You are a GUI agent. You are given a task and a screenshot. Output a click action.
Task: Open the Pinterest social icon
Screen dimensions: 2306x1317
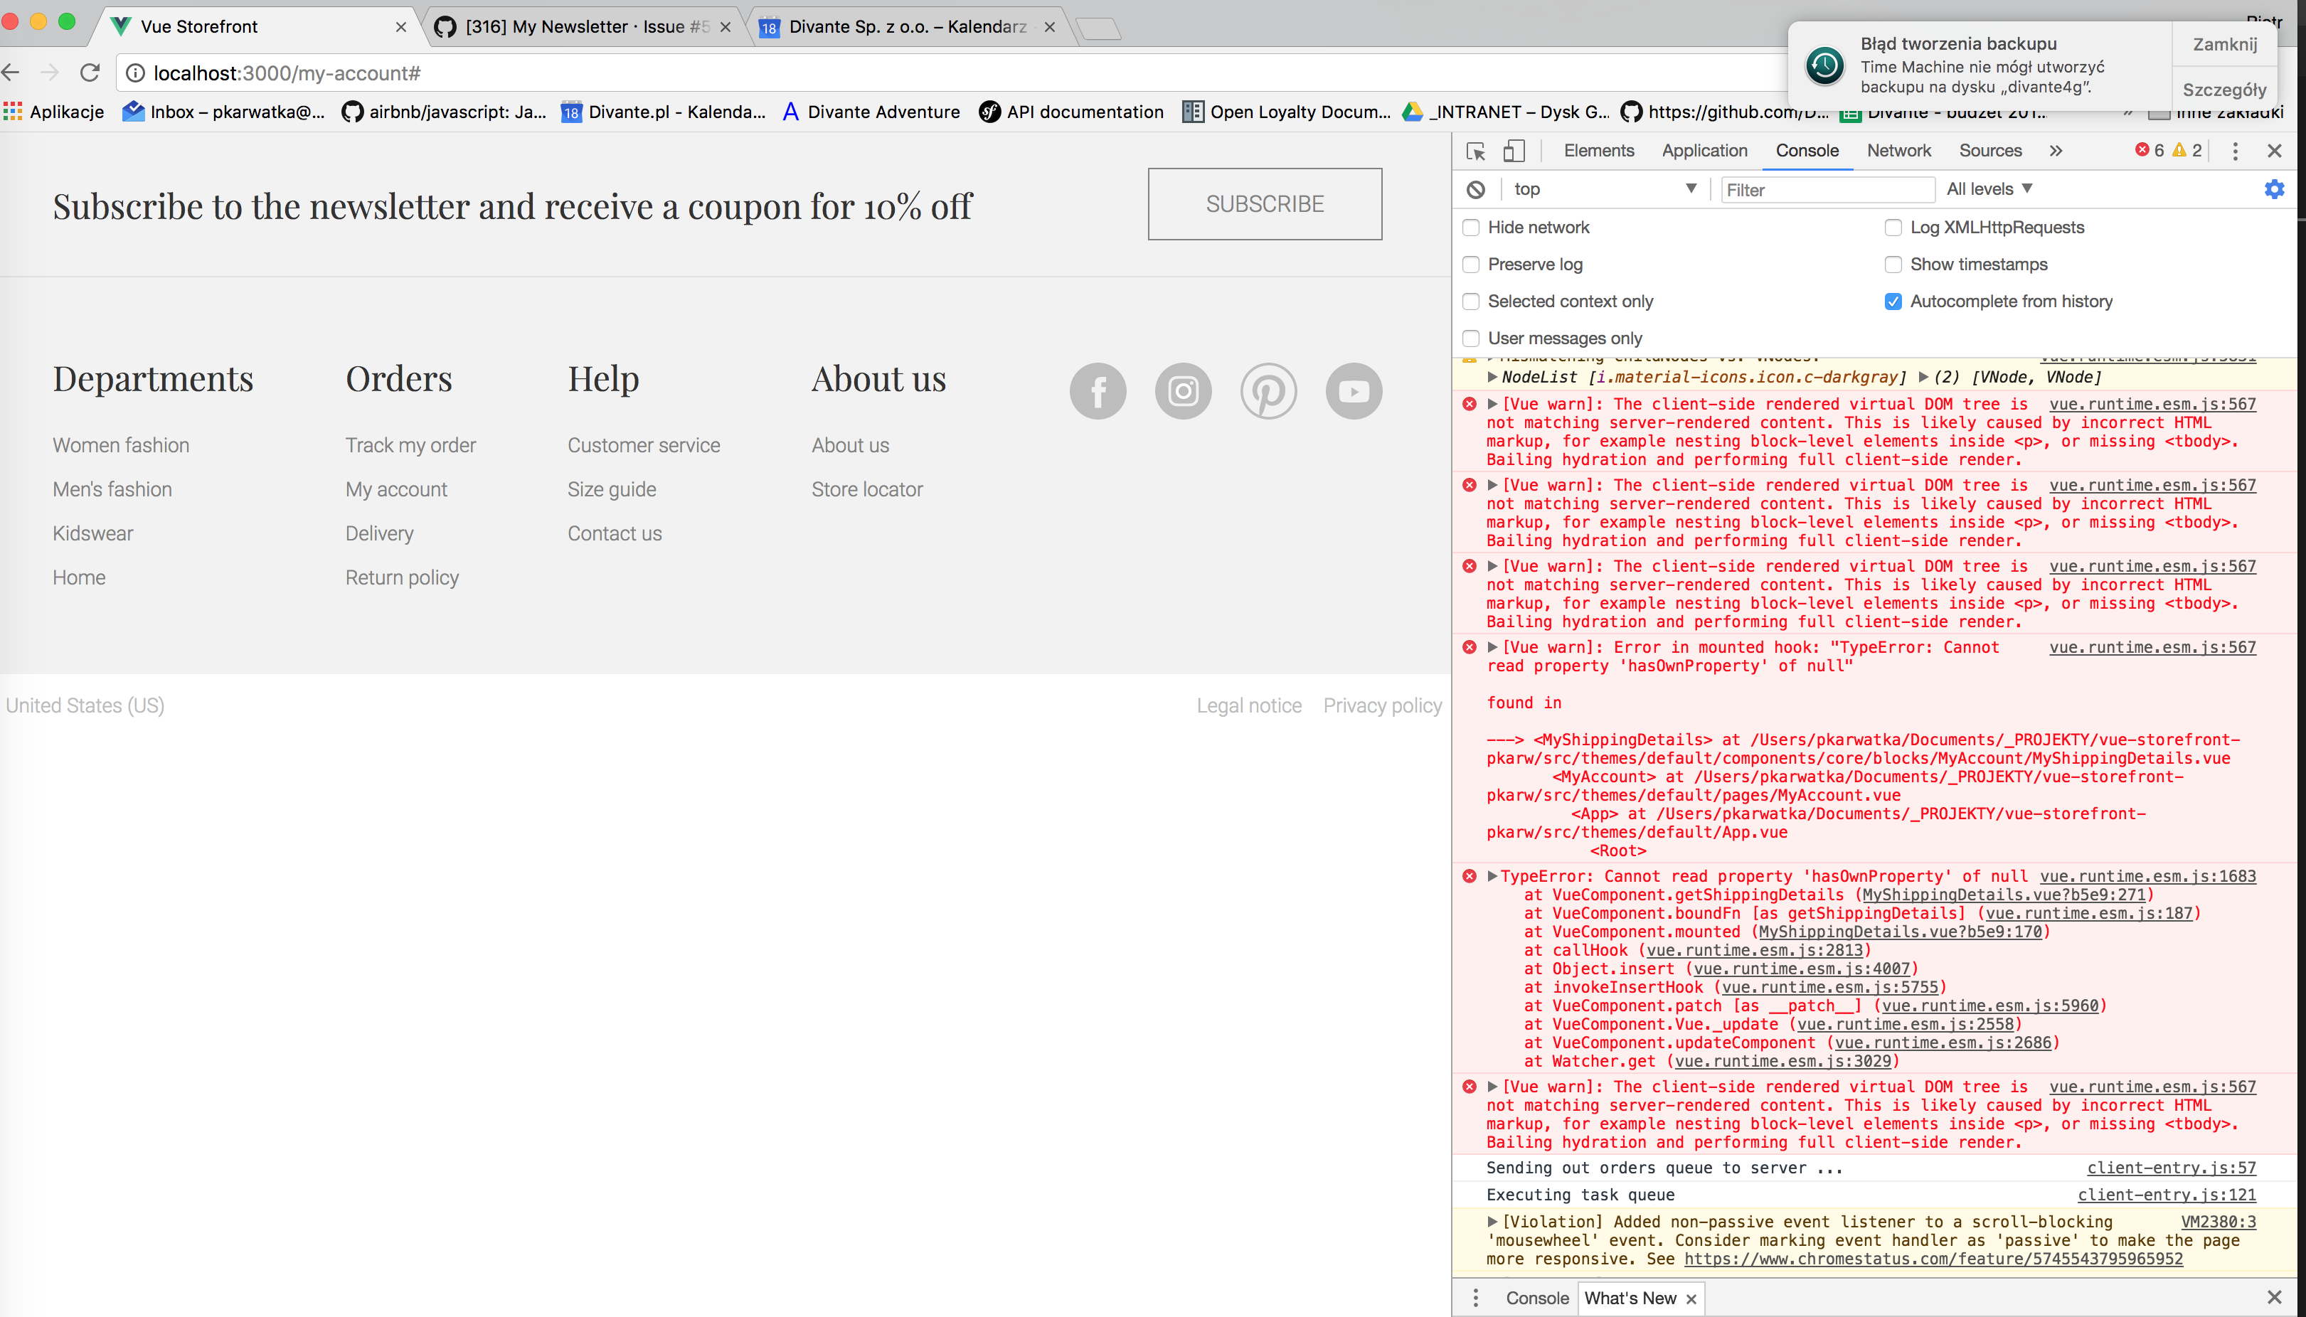point(1268,390)
